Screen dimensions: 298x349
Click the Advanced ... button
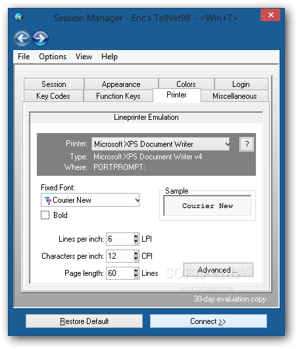tap(218, 270)
